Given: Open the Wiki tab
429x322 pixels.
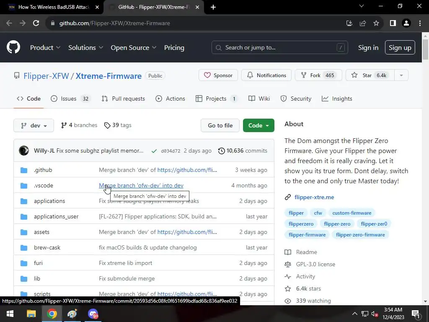Looking at the screenshot, I should coord(259,99).
